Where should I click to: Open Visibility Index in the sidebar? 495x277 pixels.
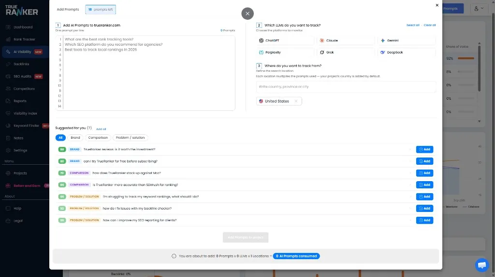click(25, 113)
